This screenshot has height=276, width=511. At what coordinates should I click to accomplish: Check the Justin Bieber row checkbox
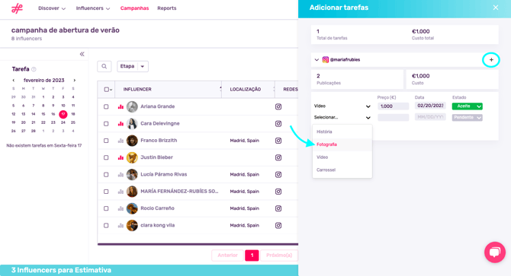click(106, 157)
